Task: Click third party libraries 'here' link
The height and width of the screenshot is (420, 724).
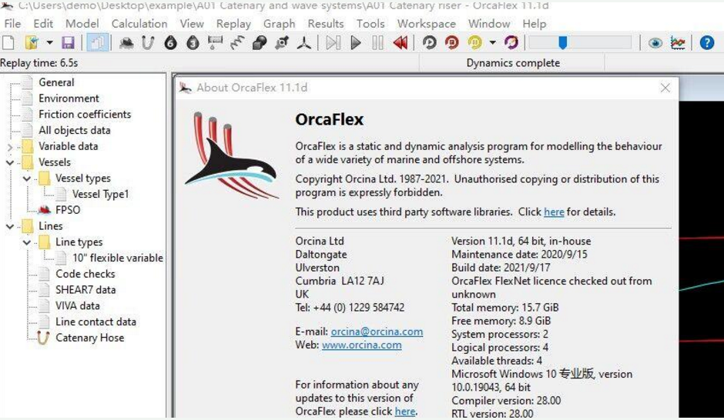Action: coord(554,212)
